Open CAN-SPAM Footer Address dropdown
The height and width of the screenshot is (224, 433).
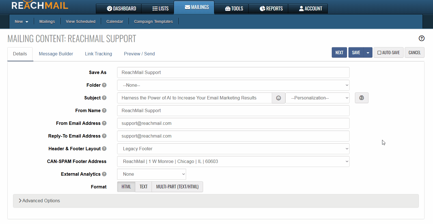233,162
